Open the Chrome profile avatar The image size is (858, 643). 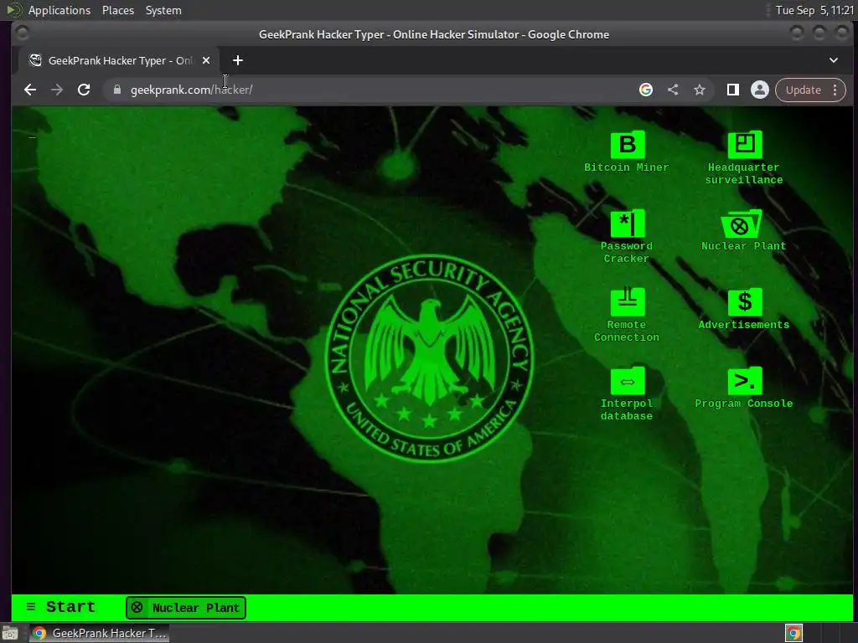(759, 90)
